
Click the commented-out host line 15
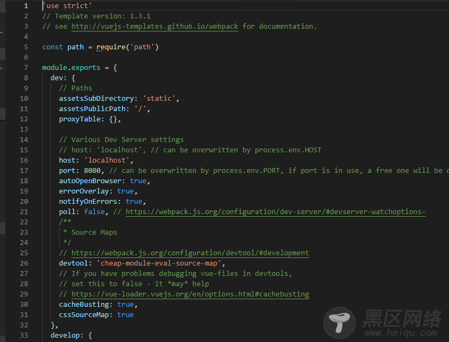coord(190,150)
